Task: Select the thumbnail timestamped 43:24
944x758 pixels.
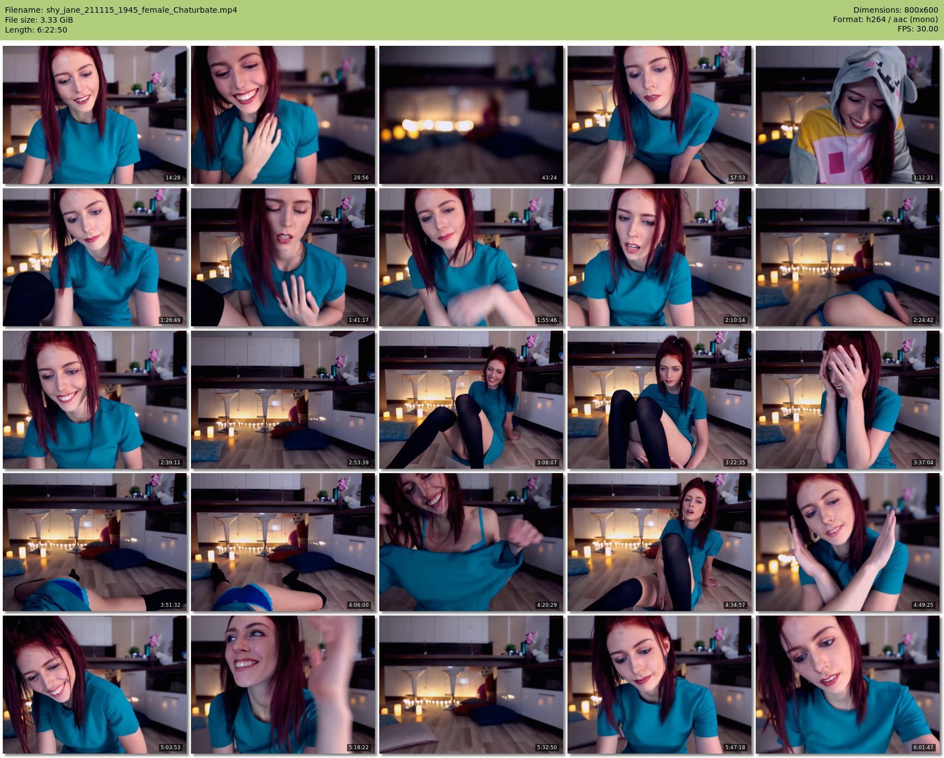Action: coord(471,115)
